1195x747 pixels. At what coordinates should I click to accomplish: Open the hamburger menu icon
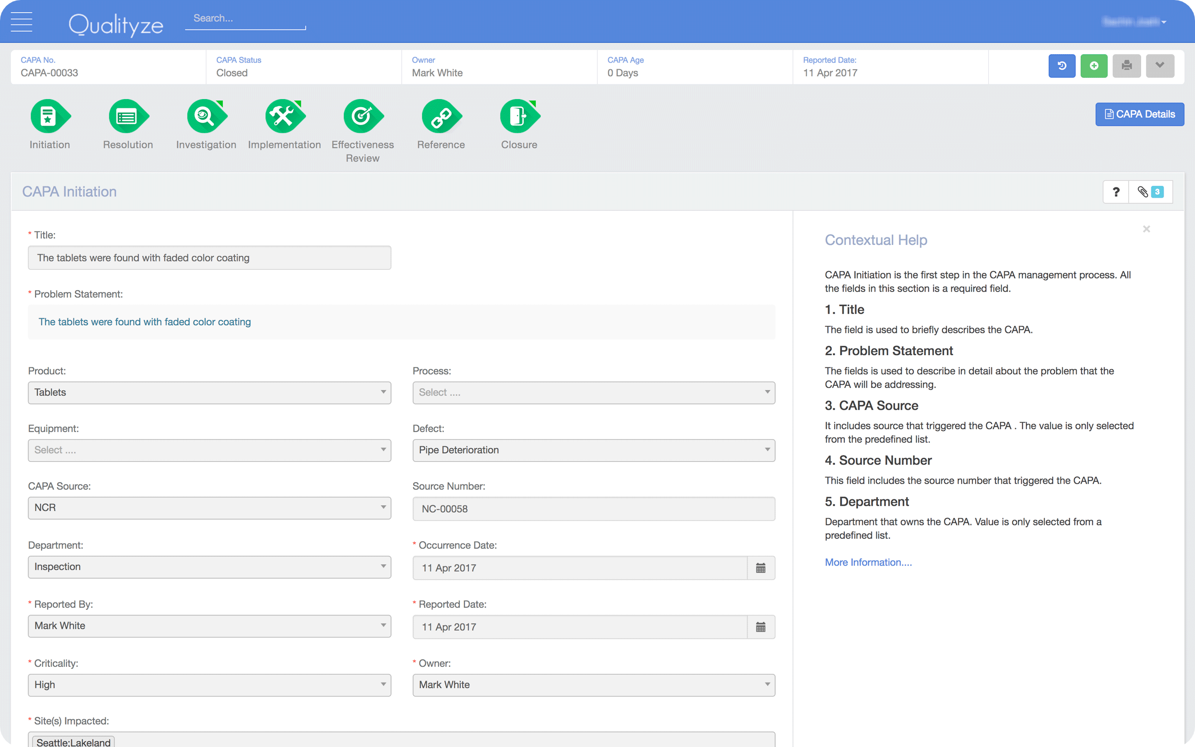pyautogui.click(x=21, y=21)
